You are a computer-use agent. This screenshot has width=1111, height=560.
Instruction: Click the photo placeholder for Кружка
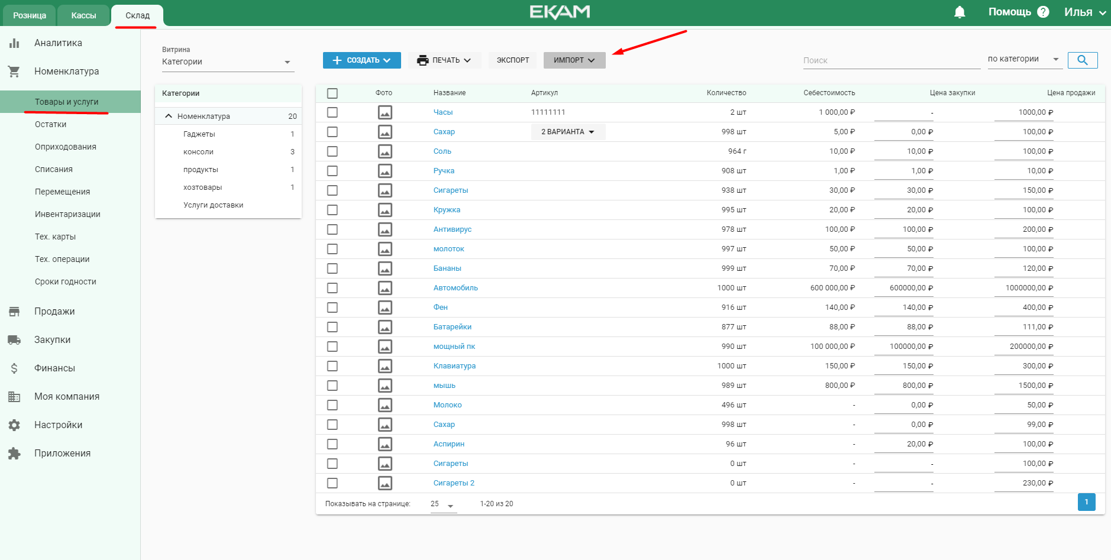(385, 210)
